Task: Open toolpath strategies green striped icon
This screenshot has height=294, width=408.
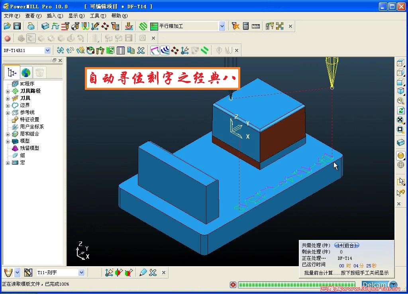Action: 143,26
